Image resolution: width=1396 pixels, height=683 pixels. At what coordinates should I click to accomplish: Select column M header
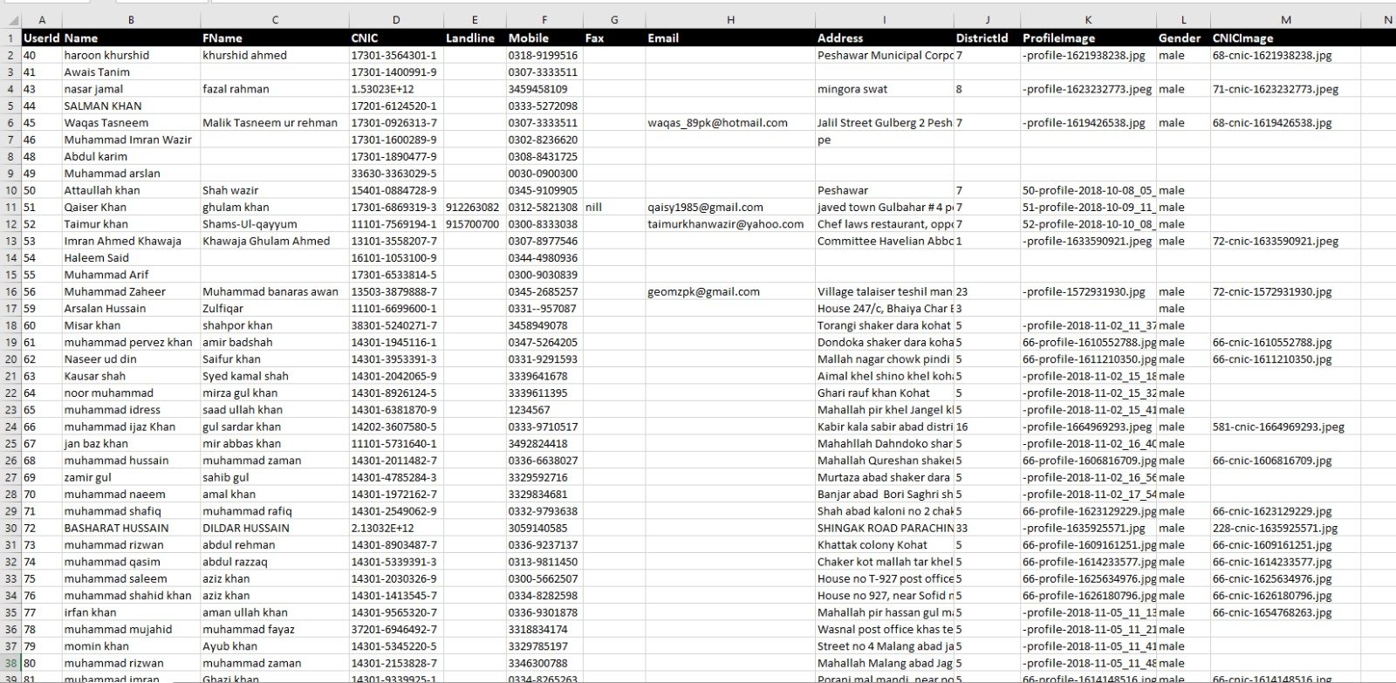pyautogui.click(x=1285, y=20)
